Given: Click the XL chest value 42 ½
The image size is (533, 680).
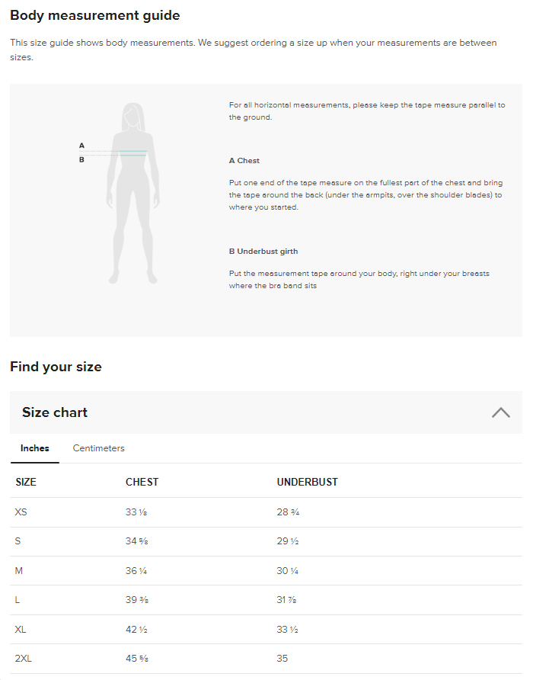Looking at the screenshot, I should [136, 629].
